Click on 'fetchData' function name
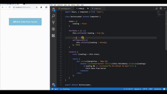 pyautogui.click(x=73, y=31)
